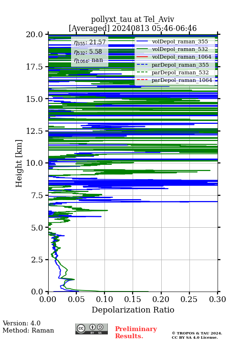Screen dimensions: 229x343
Task: Click the plot title pollyxt_tau at Tel_Aviv
Action: [x=133, y=19]
